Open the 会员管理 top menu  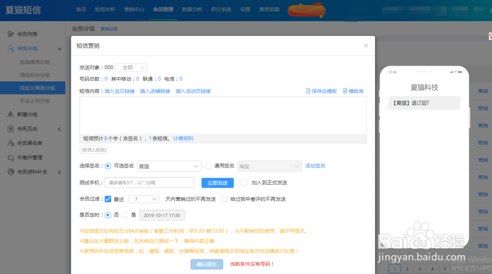[163, 9]
